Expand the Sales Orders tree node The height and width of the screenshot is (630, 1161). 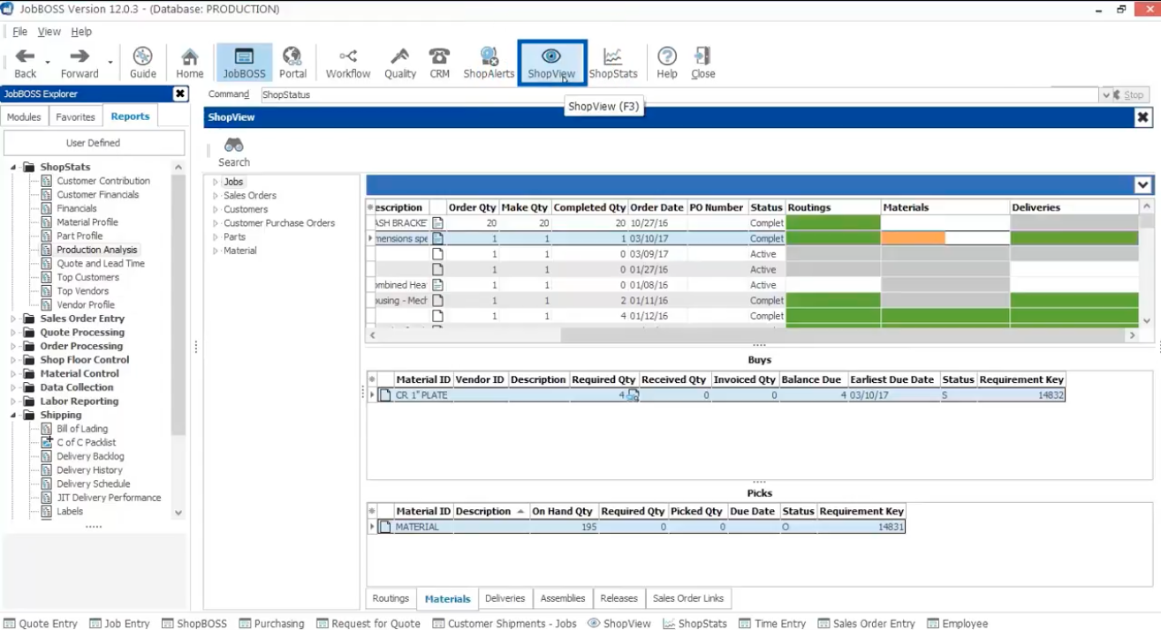[x=216, y=196]
